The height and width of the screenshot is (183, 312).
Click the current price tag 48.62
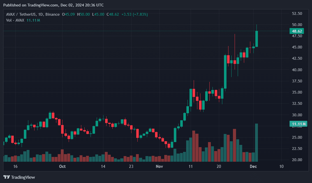(x=297, y=31)
